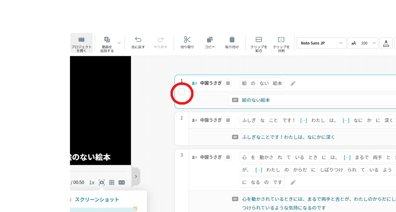The height and width of the screenshot is (212, 396).
Task: Click subtitle icon beside 絵のない絵本
Action: (x=235, y=100)
